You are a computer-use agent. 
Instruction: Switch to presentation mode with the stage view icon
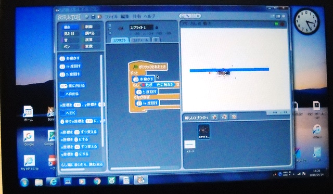click(x=283, y=16)
